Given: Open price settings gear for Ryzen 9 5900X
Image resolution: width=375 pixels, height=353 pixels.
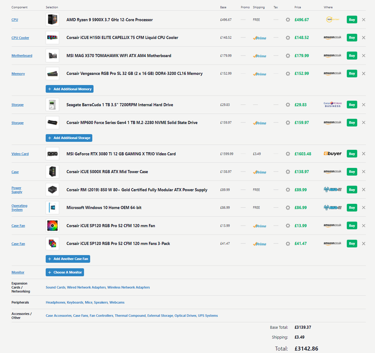Looking at the screenshot, I should pos(288,20).
